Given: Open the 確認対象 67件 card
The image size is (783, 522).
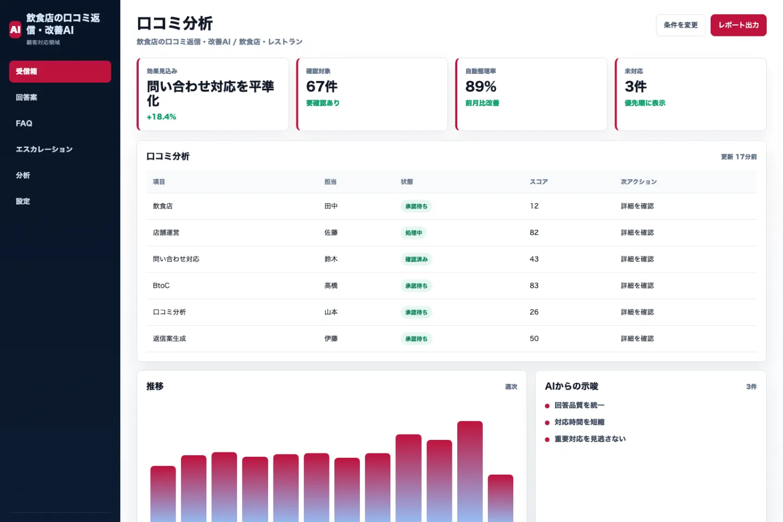Looking at the screenshot, I should click(372, 94).
